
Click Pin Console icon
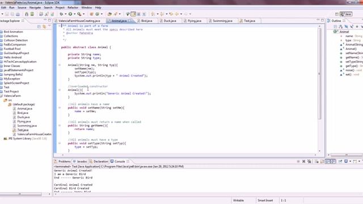(x=340, y=161)
